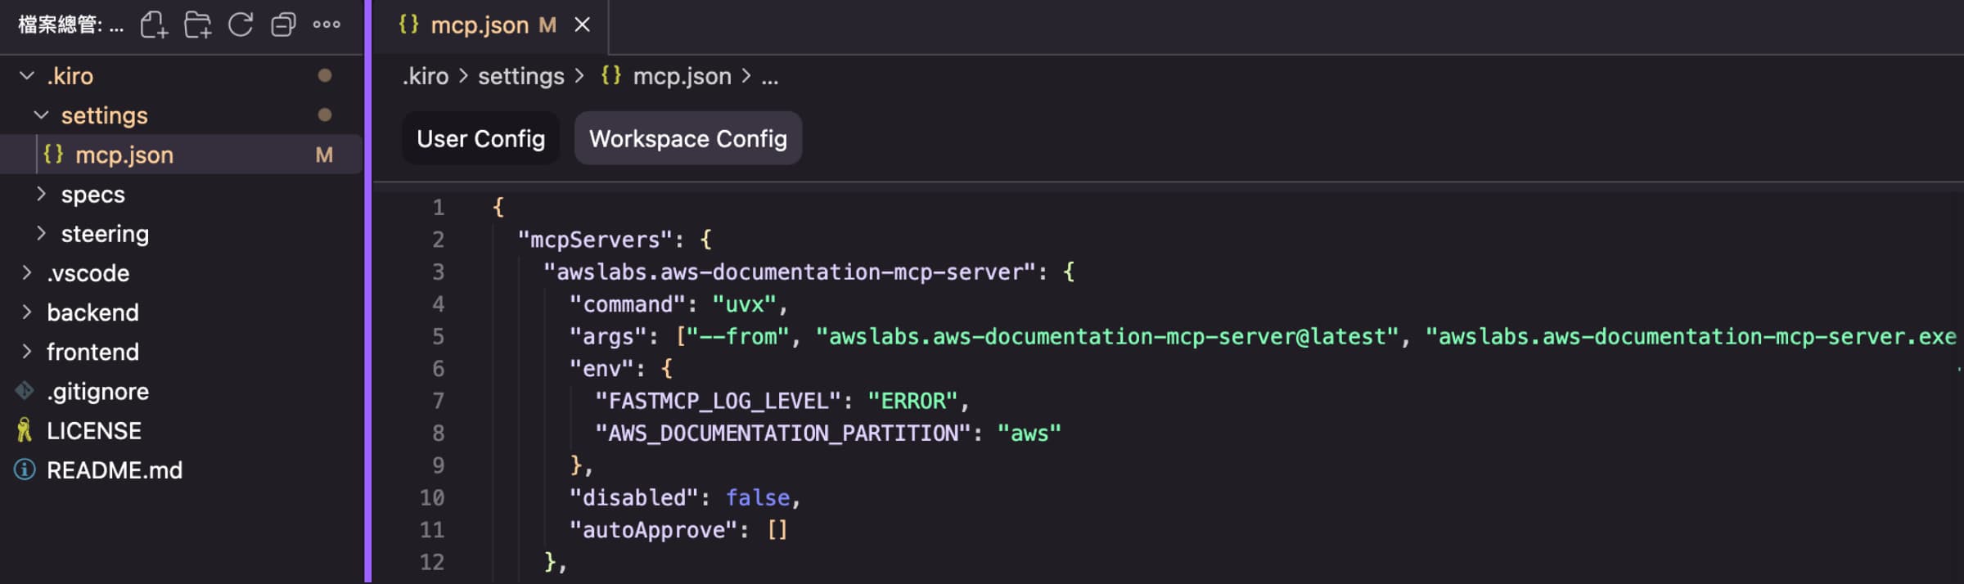The height and width of the screenshot is (584, 1964).
Task: Click the modified dot on settings folder
Action: click(x=325, y=115)
